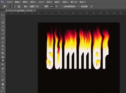Select the History Brush tool

coord(3,49)
